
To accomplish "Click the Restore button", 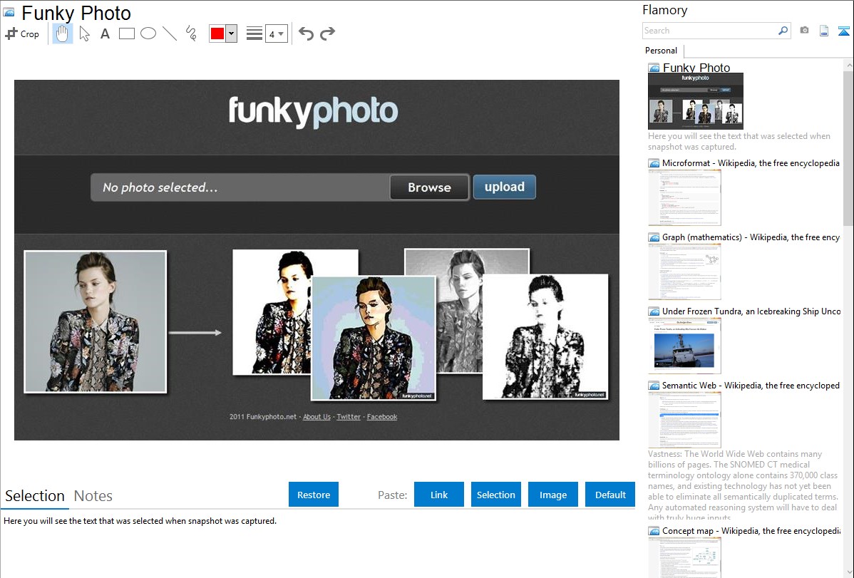I will tap(314, 495).
